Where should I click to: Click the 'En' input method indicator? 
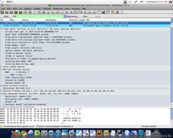coord(125,2)
